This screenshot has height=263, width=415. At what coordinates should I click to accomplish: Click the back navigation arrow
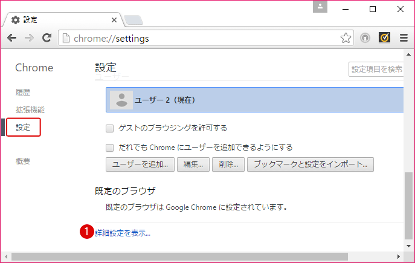11,38
